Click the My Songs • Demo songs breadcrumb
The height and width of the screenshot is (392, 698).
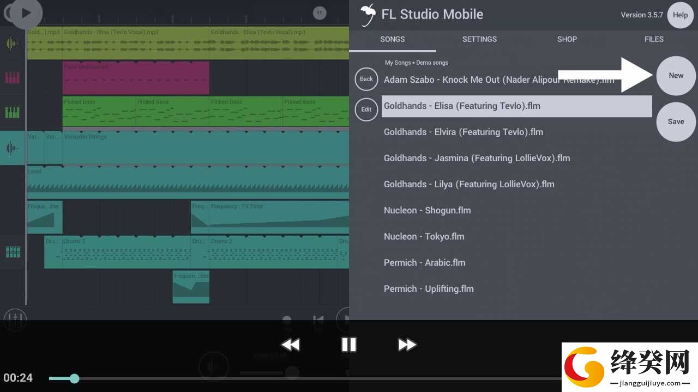coord(417,63)
